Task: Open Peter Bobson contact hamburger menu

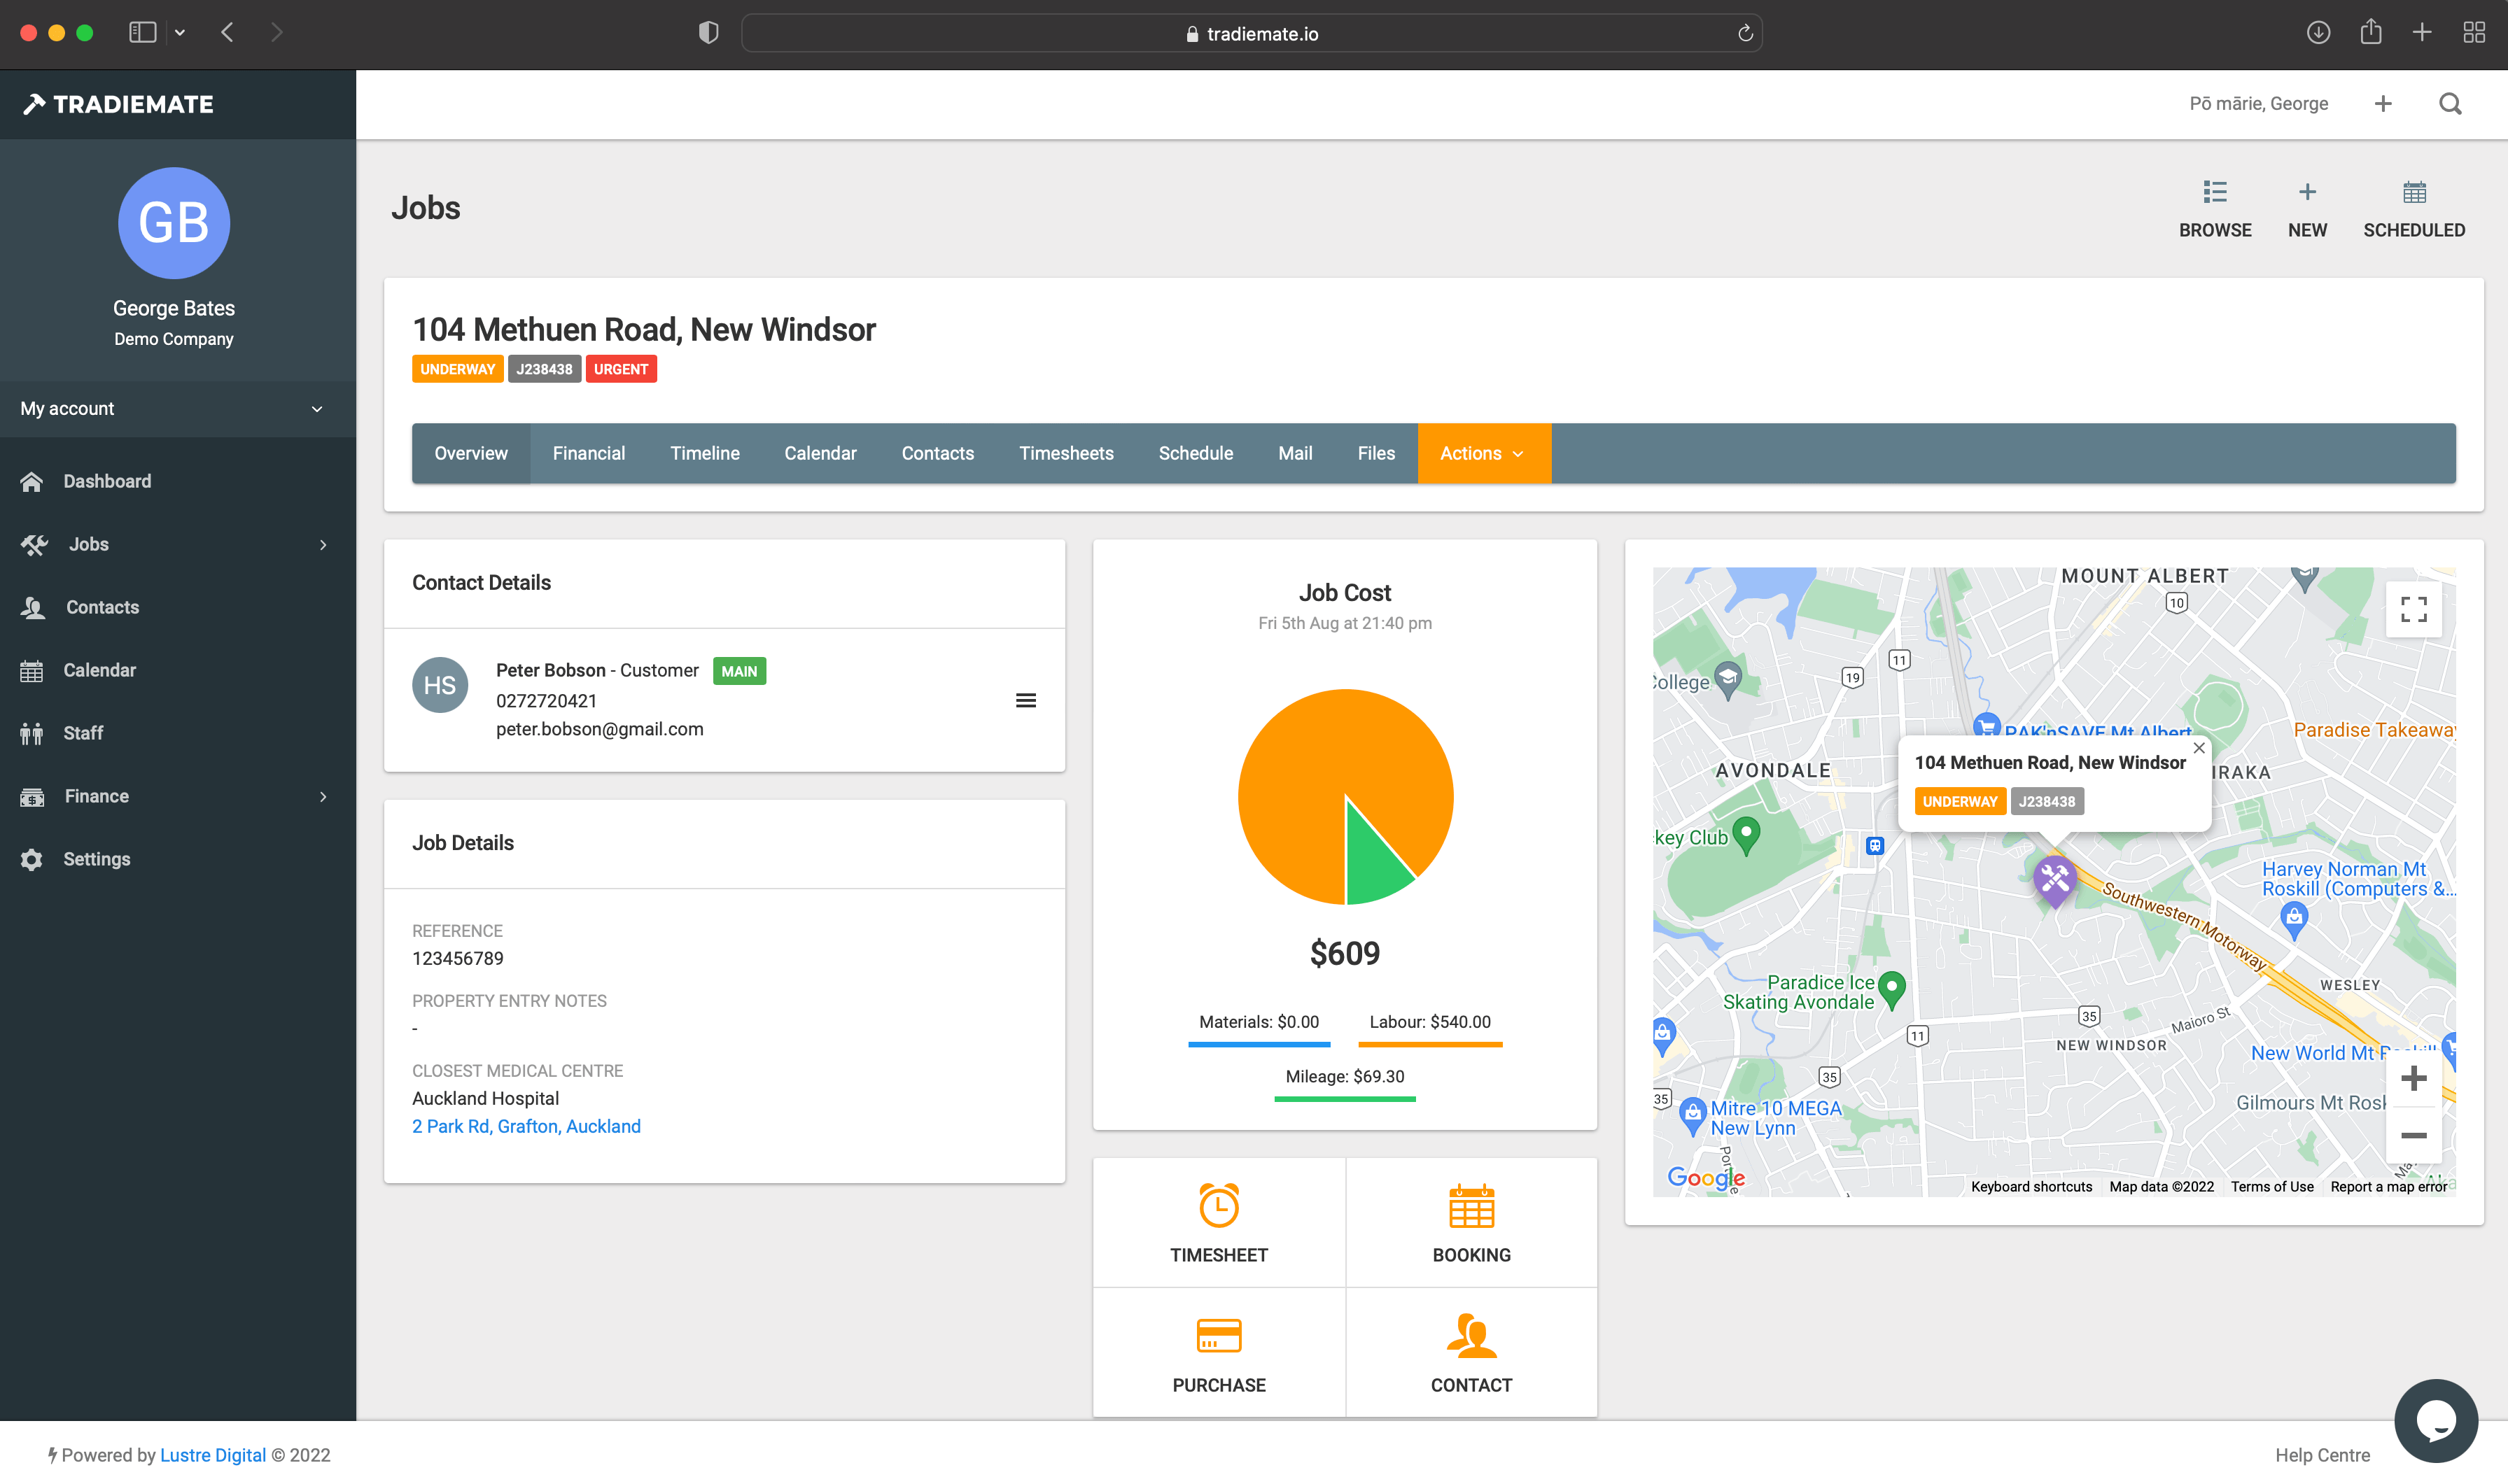Action: pos(1025,700)
